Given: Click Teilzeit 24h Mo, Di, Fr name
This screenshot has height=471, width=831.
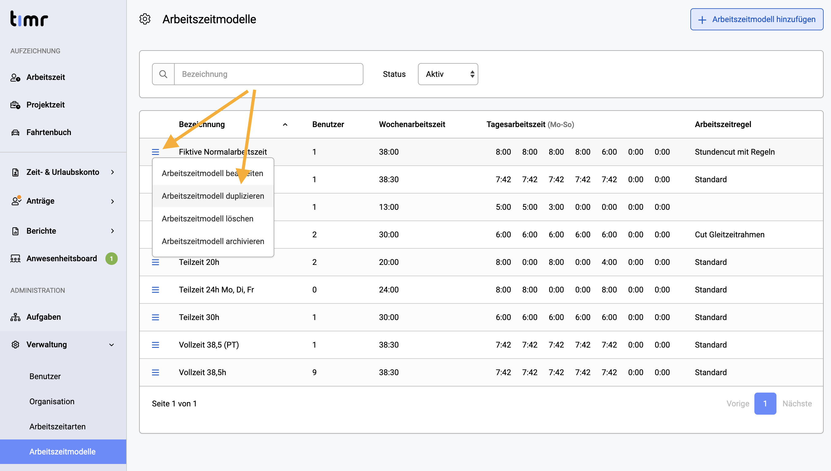Looking at the screenshot, I should pos(217,289).
